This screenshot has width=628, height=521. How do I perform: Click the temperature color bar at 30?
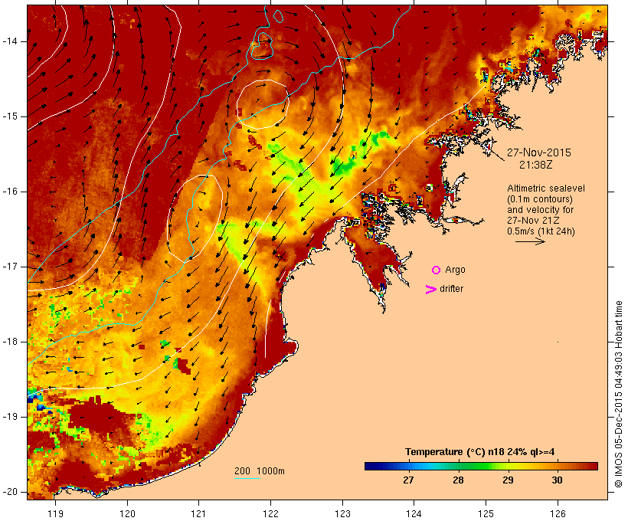tap(557, 466)
